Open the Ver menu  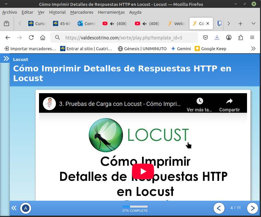click(41, 12)
